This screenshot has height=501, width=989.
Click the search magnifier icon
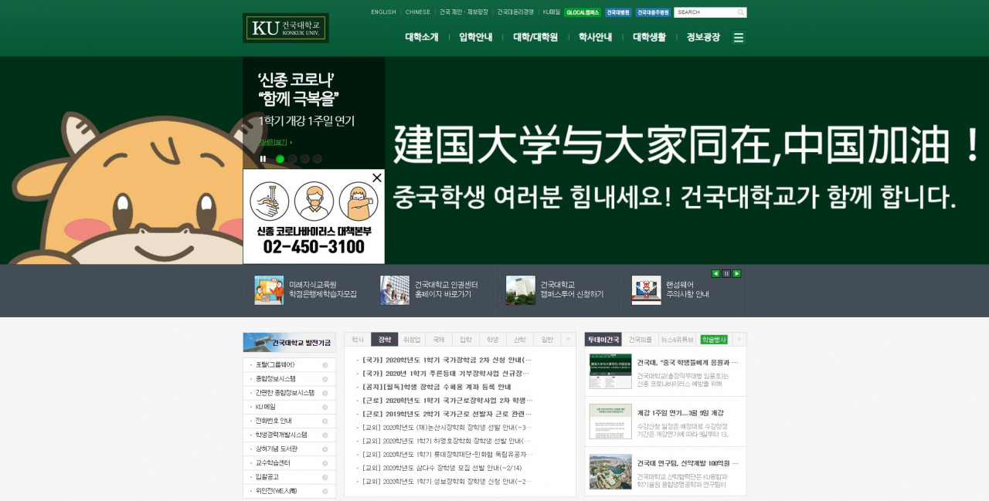[x=741, y=12]
